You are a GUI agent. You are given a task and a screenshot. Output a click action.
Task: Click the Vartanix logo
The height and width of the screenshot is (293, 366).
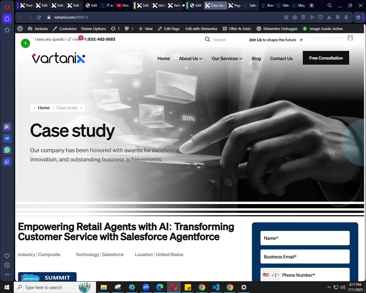point(58,58)
